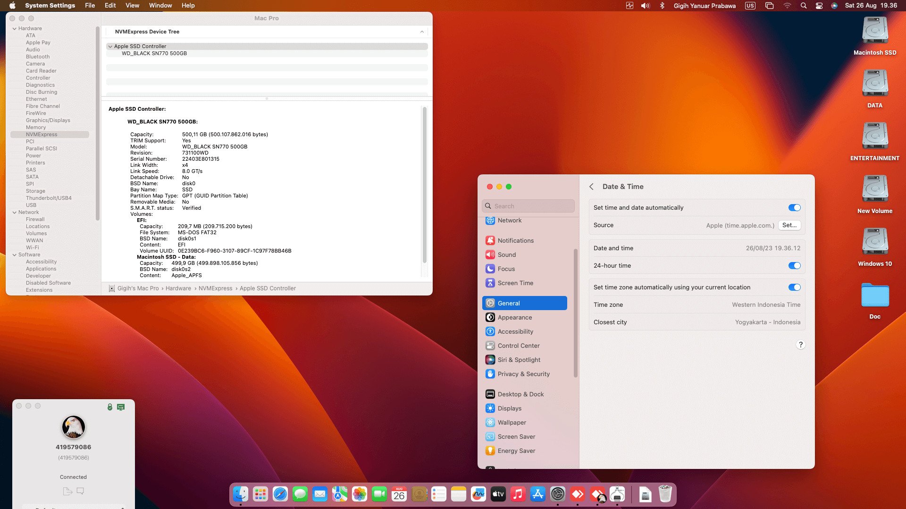Click the settings Search field

(528, 206)
